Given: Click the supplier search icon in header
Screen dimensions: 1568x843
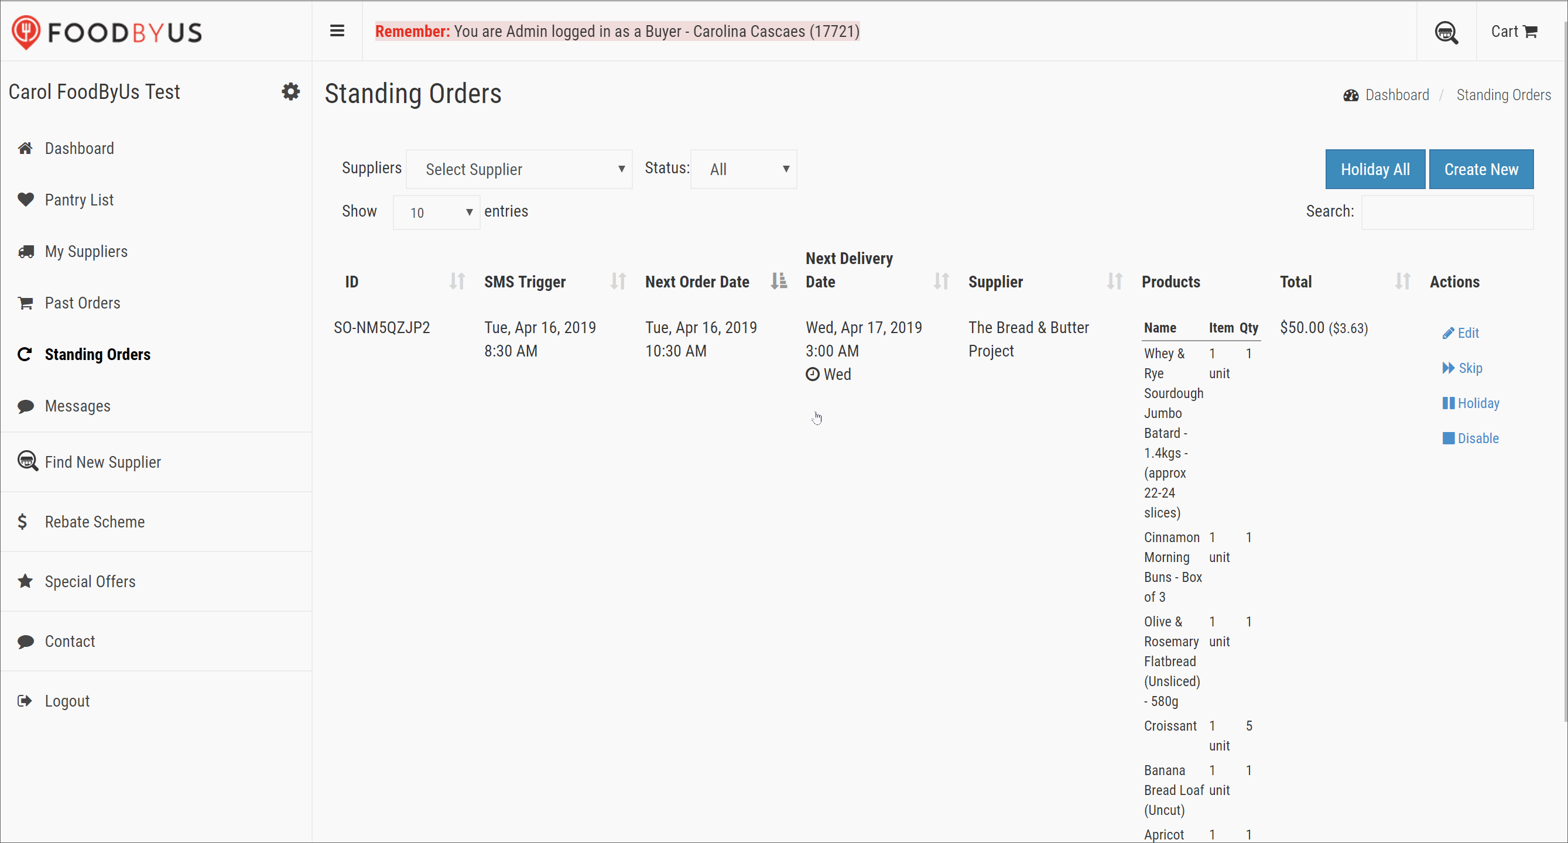Looking at the screenshot, I should pos(1446,32).
